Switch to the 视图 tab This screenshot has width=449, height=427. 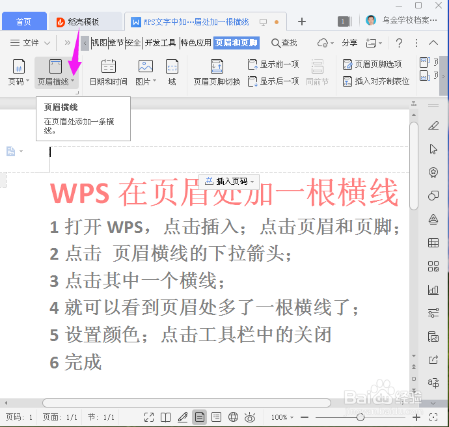(x=99, y=43)
